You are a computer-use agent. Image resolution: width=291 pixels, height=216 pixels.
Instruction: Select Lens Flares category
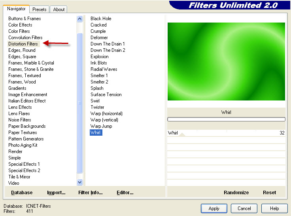(x=19, y=114)
